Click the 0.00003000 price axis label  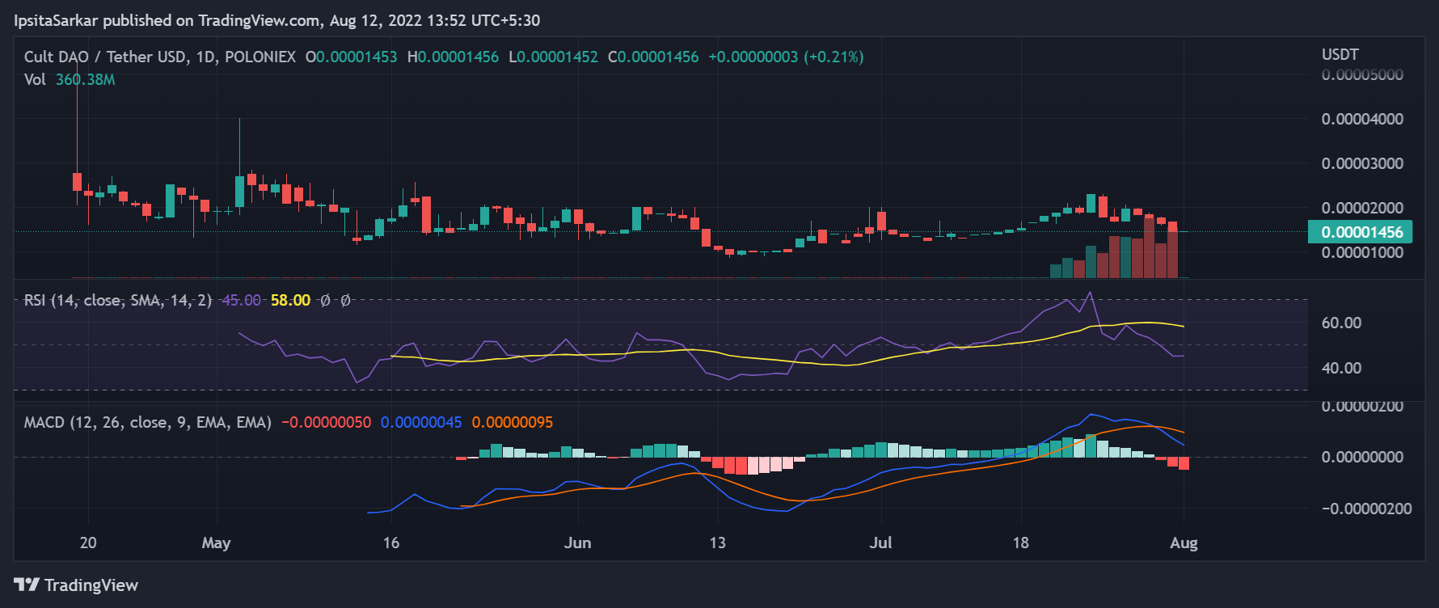pos(1362,163)
